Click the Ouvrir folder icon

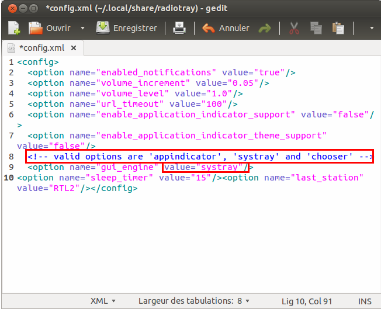[36, 28]
